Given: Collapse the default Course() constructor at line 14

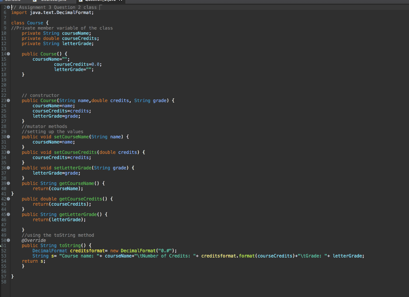Looking at the screenshot, I should pos(8,54).
